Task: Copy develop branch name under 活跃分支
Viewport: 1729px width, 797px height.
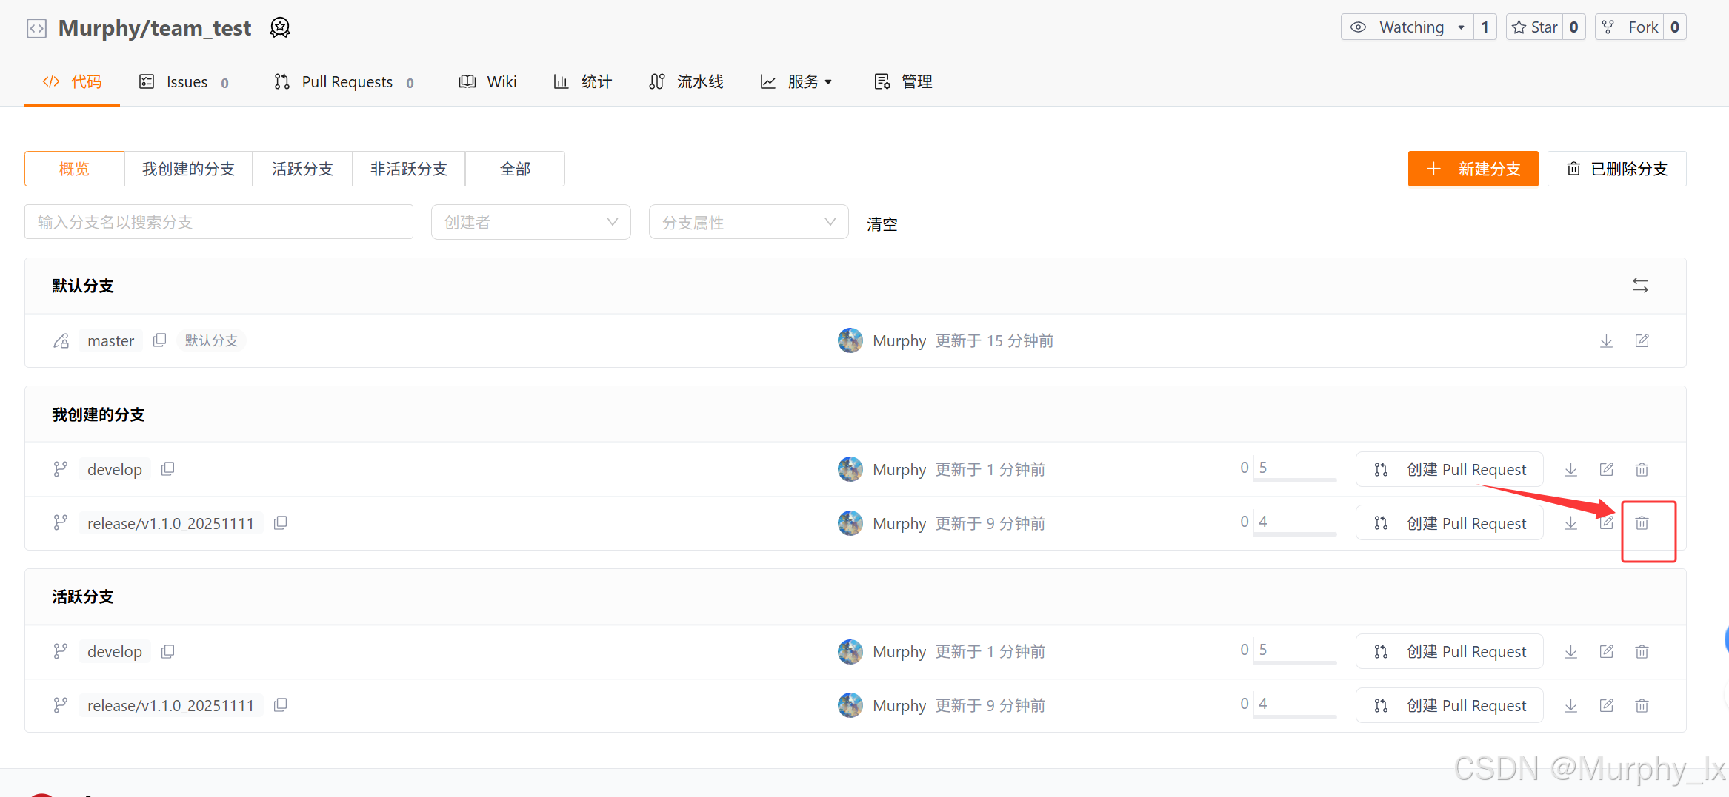Action: [x=168, y=651]
